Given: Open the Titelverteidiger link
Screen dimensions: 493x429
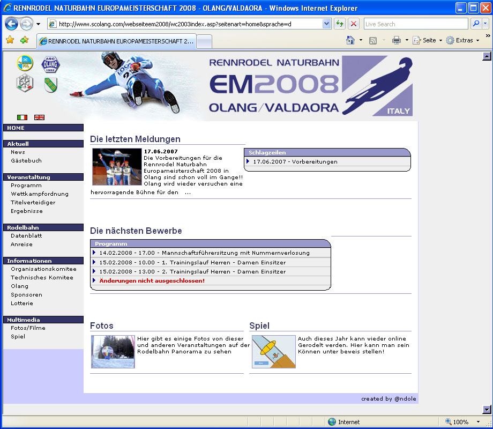Looking at the screenshot, I should [33, 202].
